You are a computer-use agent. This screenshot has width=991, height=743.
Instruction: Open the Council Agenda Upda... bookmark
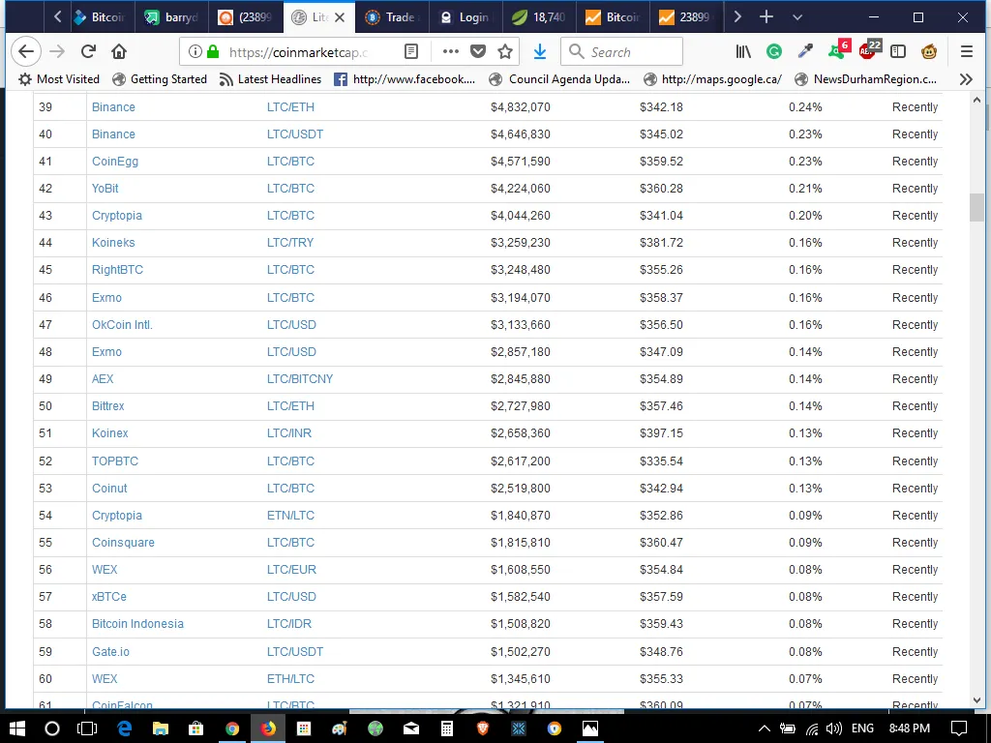[559, 79]
